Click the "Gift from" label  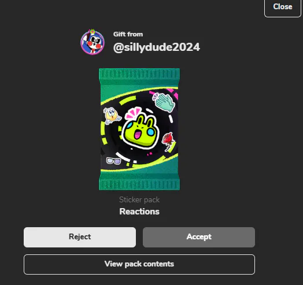(128, 34)
